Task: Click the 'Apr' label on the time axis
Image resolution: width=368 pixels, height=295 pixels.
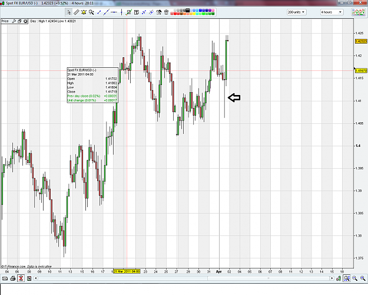Action: pos(218,271)
